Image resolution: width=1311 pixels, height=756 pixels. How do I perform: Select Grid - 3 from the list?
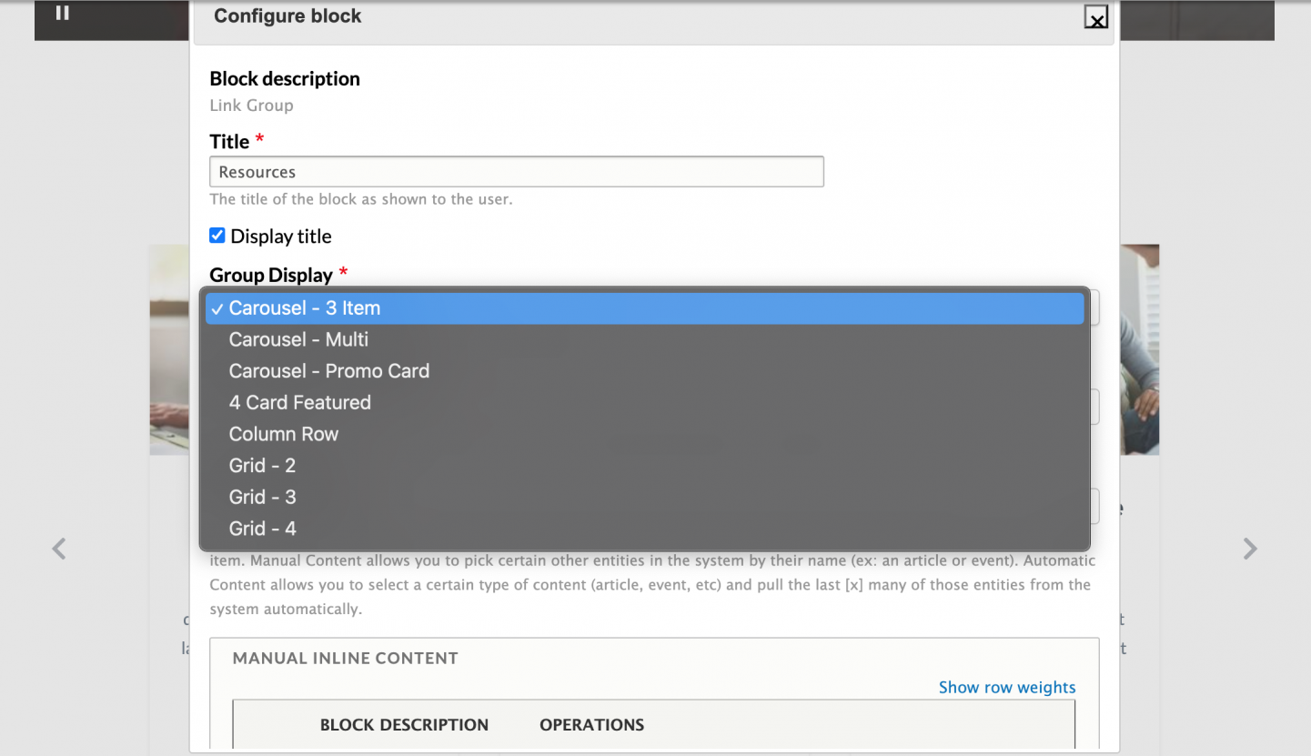pyautogui.click(x=262, y=497)
